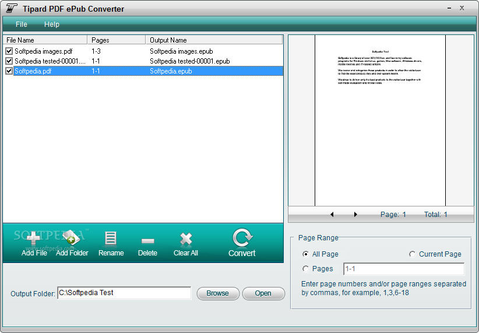Select the All Page radio button

point(305,254)
